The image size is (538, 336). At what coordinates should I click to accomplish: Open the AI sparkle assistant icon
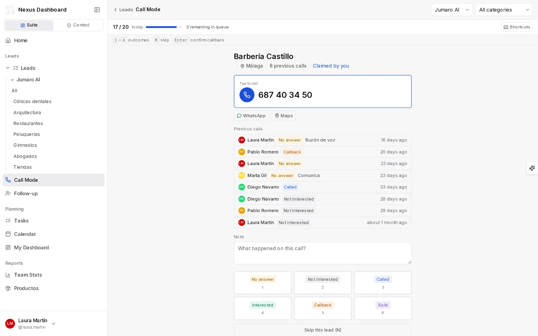tap(532, 168)
